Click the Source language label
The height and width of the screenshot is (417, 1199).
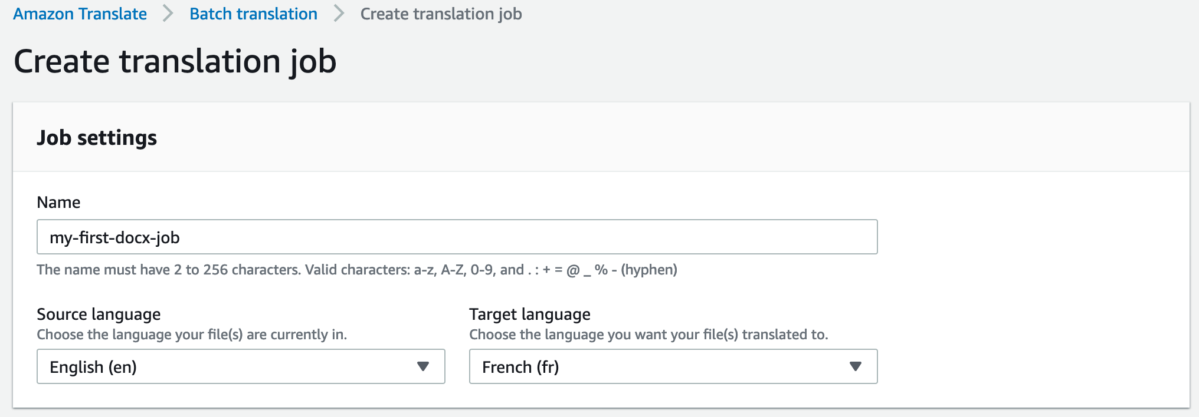99,314
